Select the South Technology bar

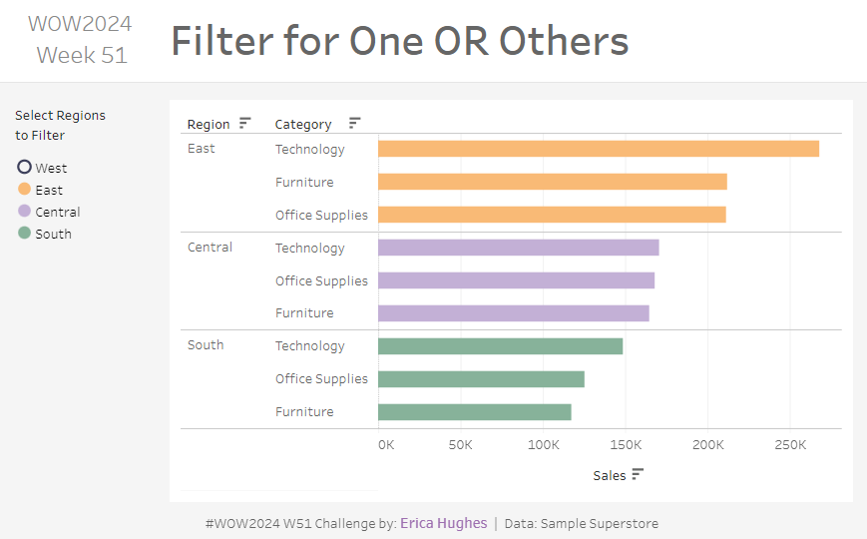(x=500, y=345)
